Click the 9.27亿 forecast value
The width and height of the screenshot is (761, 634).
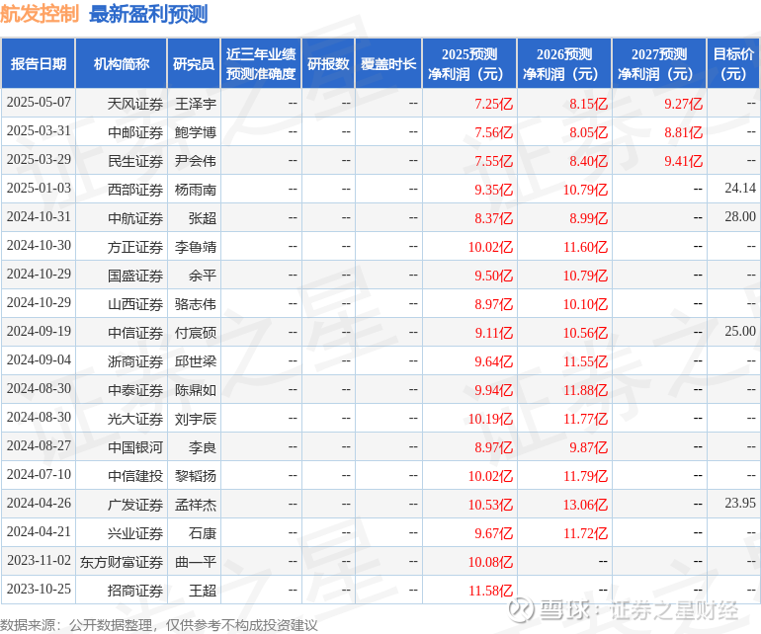click(683, 104)
